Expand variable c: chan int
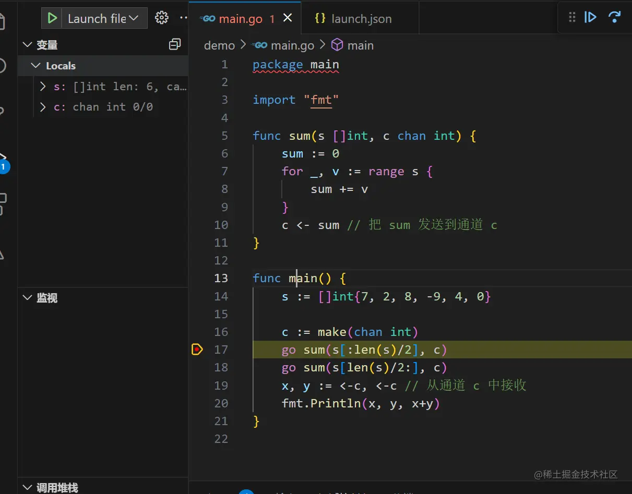This screenshot has width=632, height=494. [x=43, y=107]
